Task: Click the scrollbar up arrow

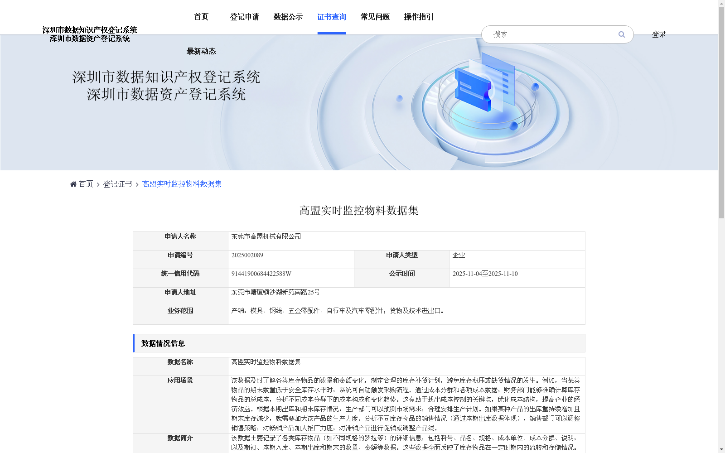Action: pyautogui.click(x=722, y=4)
